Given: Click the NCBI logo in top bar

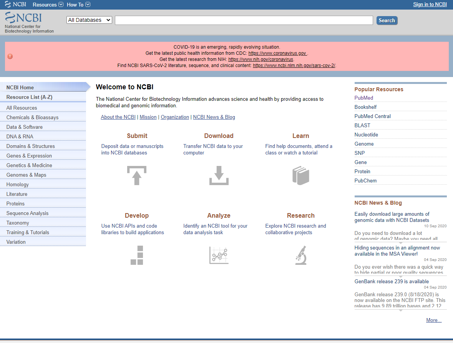Looking at the screenshot, I should click(16, 4).
